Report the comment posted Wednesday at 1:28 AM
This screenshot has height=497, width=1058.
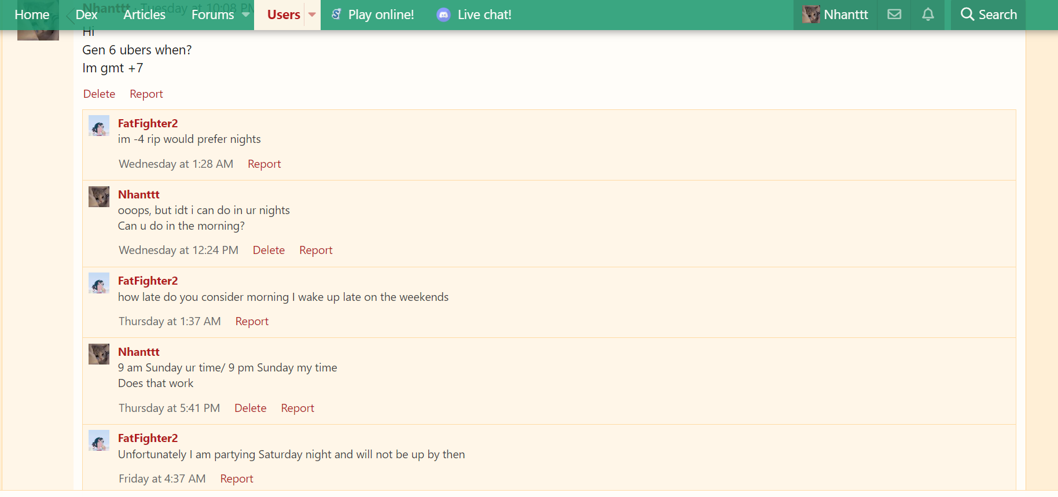tap(264, 164)
